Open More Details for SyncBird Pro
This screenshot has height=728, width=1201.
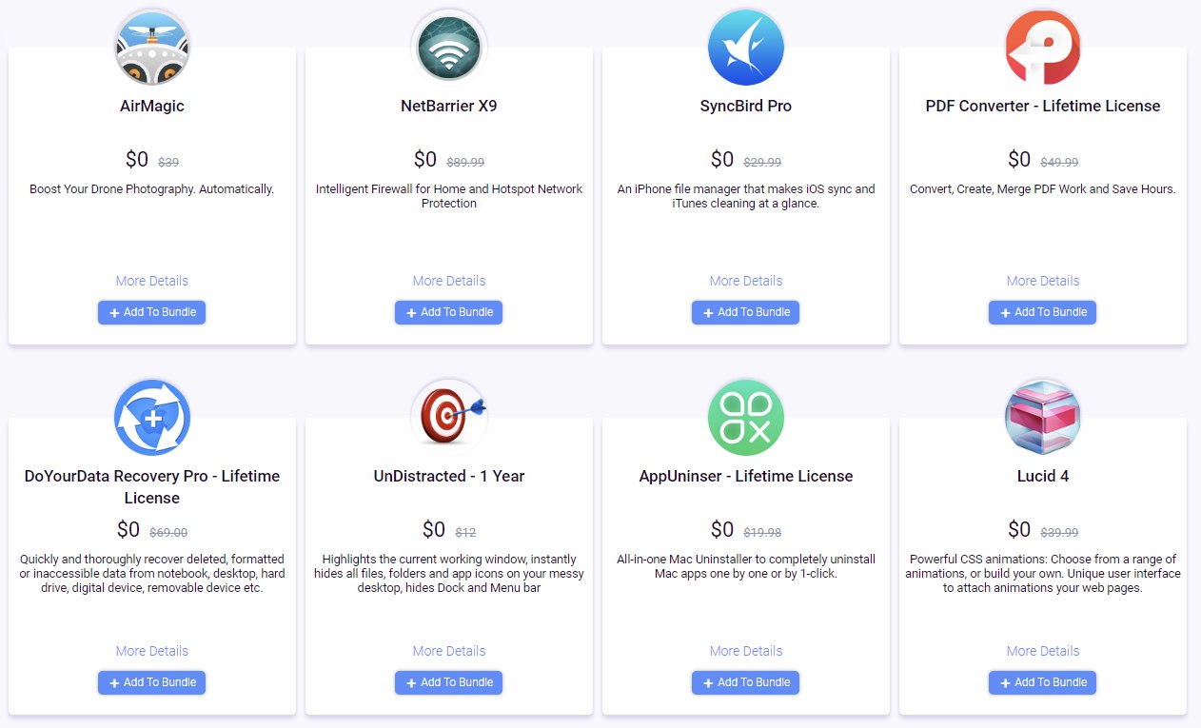[746, 281]
